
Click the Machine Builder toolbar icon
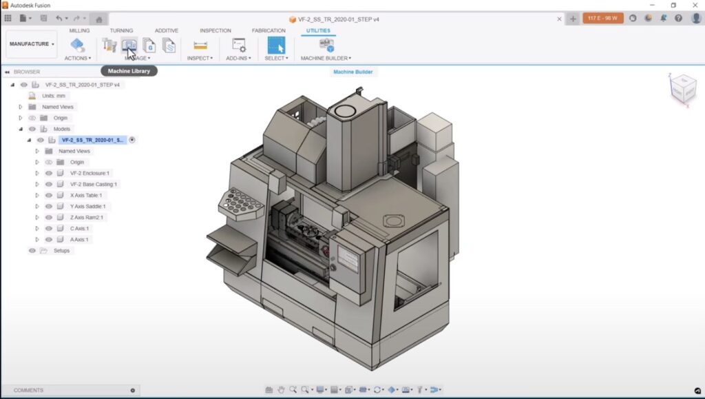point(326,45)
